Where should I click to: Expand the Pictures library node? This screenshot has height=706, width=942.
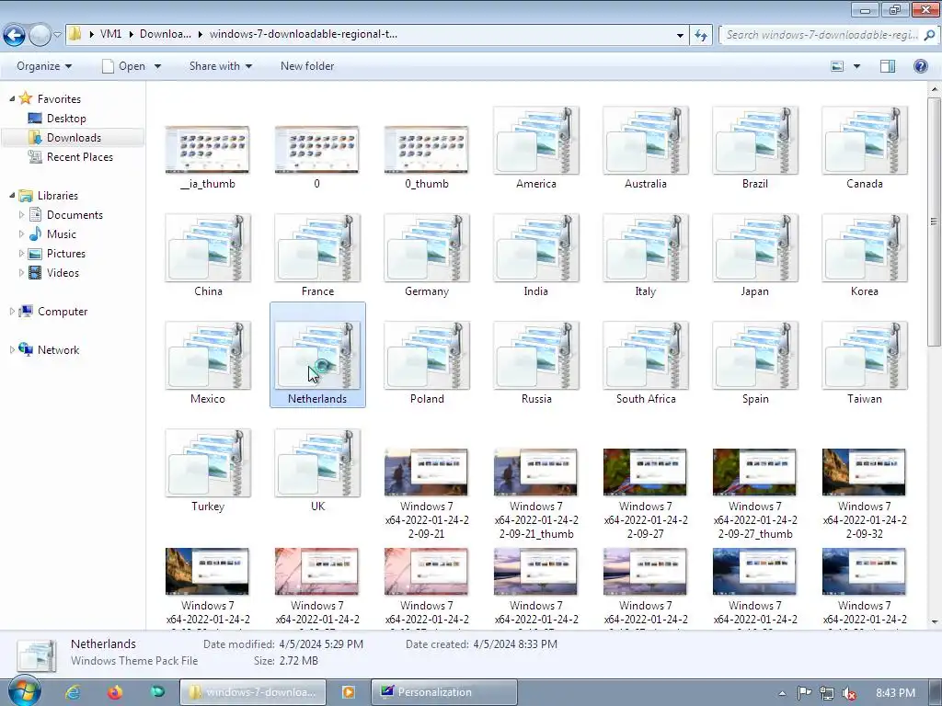pyautogui.click(x=22, y=254)
